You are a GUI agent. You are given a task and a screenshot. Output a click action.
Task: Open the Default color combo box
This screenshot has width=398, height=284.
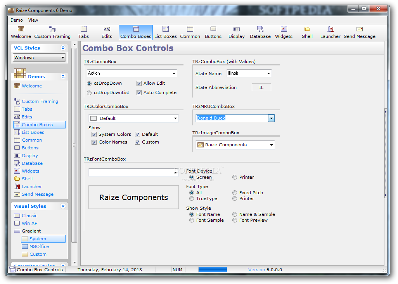click(133, 118)
